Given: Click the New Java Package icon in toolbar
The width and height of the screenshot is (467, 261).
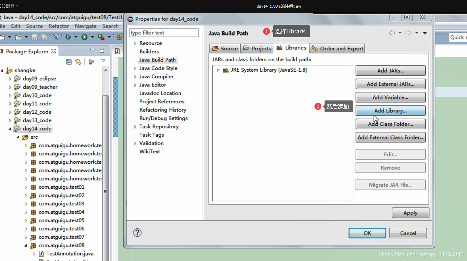Looking at the screenshot, I should (120, 37).
